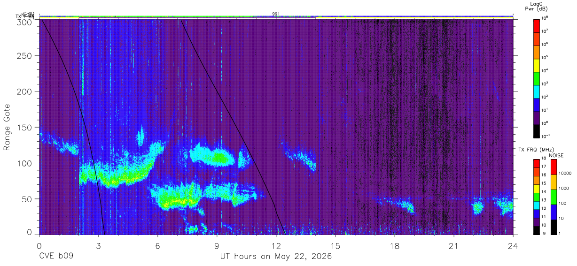Click the purple segment of Lag0 Pwr colorbar
Screen dimensions: 577x266
537,117
